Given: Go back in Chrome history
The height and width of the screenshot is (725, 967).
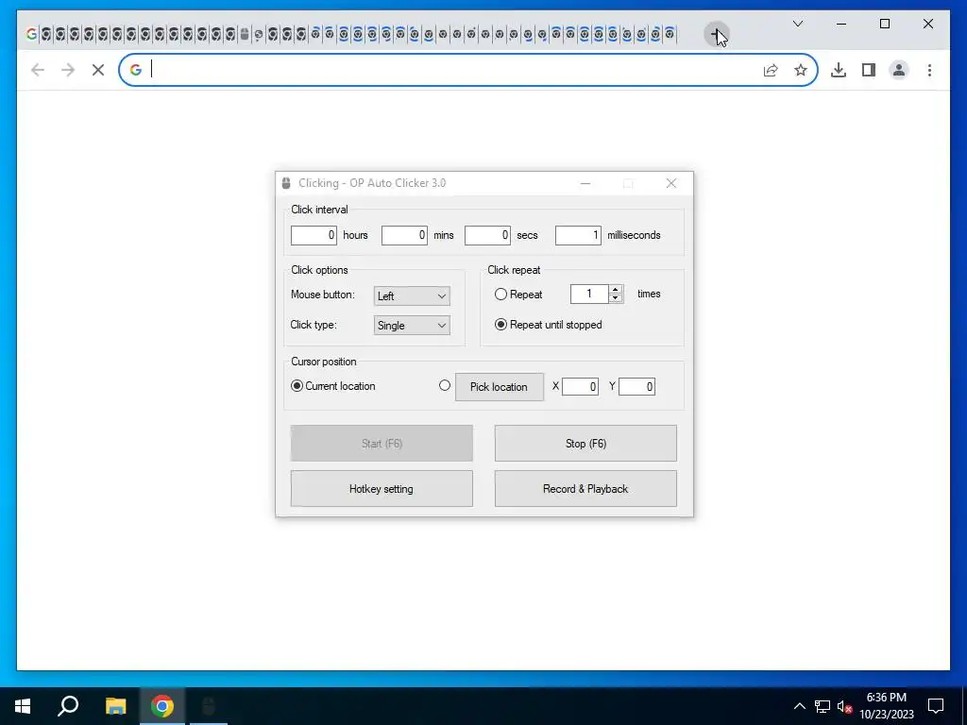Looking at the screenshot, I should pos(38,70).
